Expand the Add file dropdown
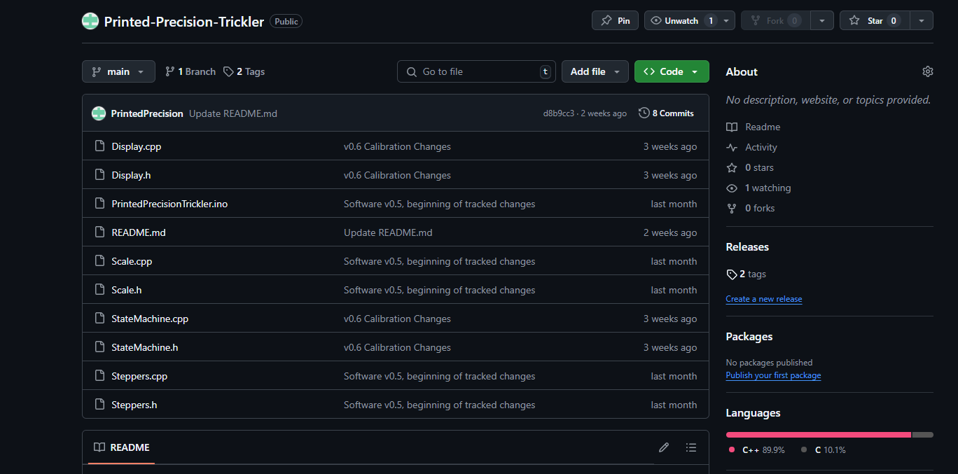958x474 pixels. point(595,71)
